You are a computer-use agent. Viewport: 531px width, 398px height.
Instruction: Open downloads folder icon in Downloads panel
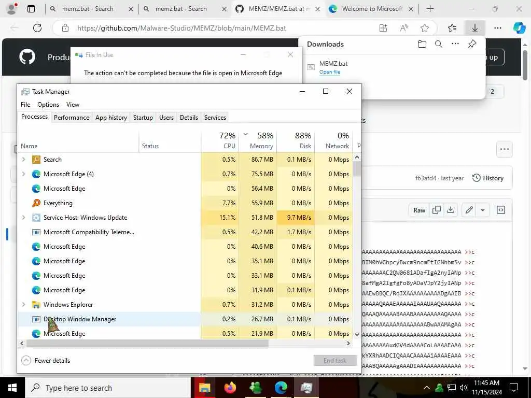pyautogui.click(x=422, y=44)
